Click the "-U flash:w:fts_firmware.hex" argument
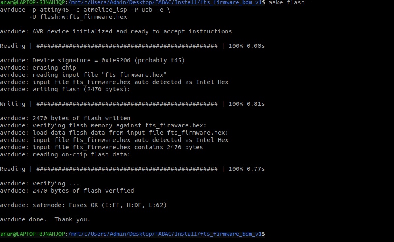 78,17
